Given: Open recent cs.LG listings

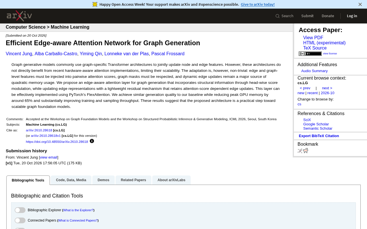Looking at the screenshot, I should [313, 93].
